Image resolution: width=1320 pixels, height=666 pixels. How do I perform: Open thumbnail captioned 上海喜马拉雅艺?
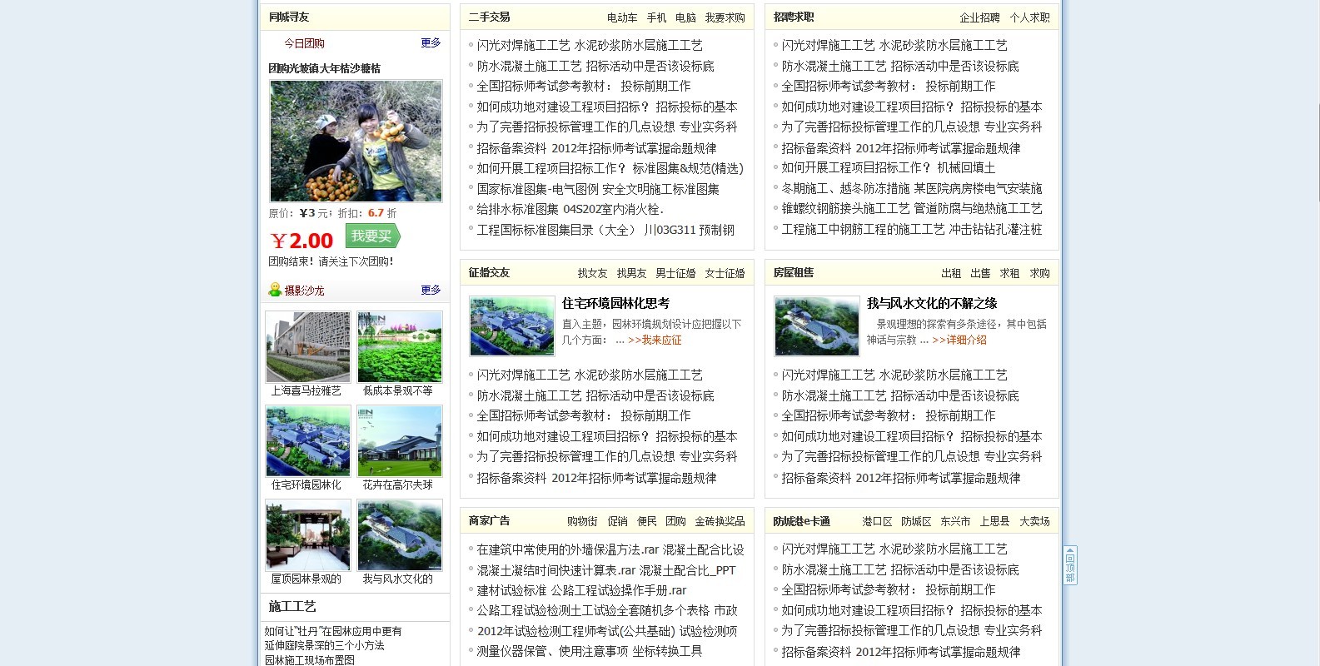point(308,347)
